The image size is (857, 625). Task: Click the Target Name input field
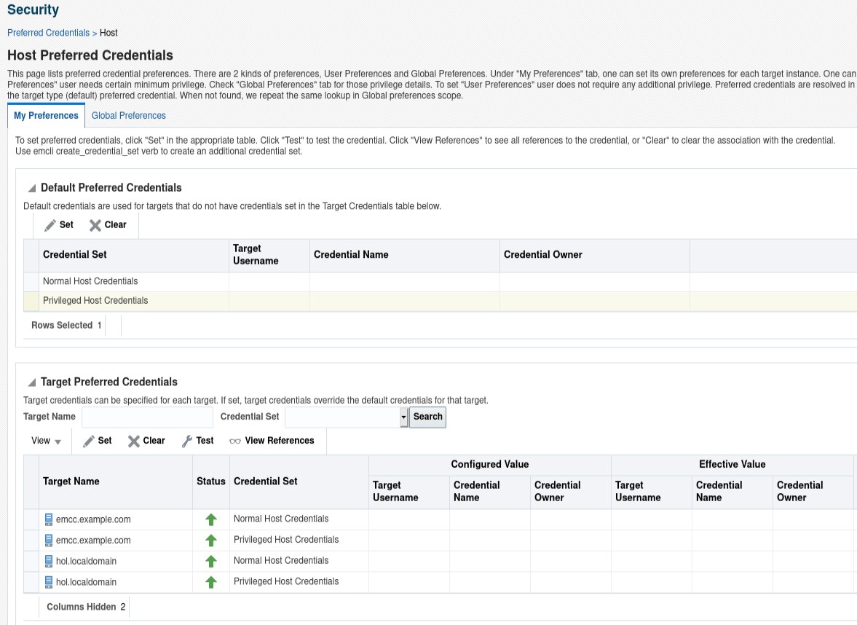146,417
